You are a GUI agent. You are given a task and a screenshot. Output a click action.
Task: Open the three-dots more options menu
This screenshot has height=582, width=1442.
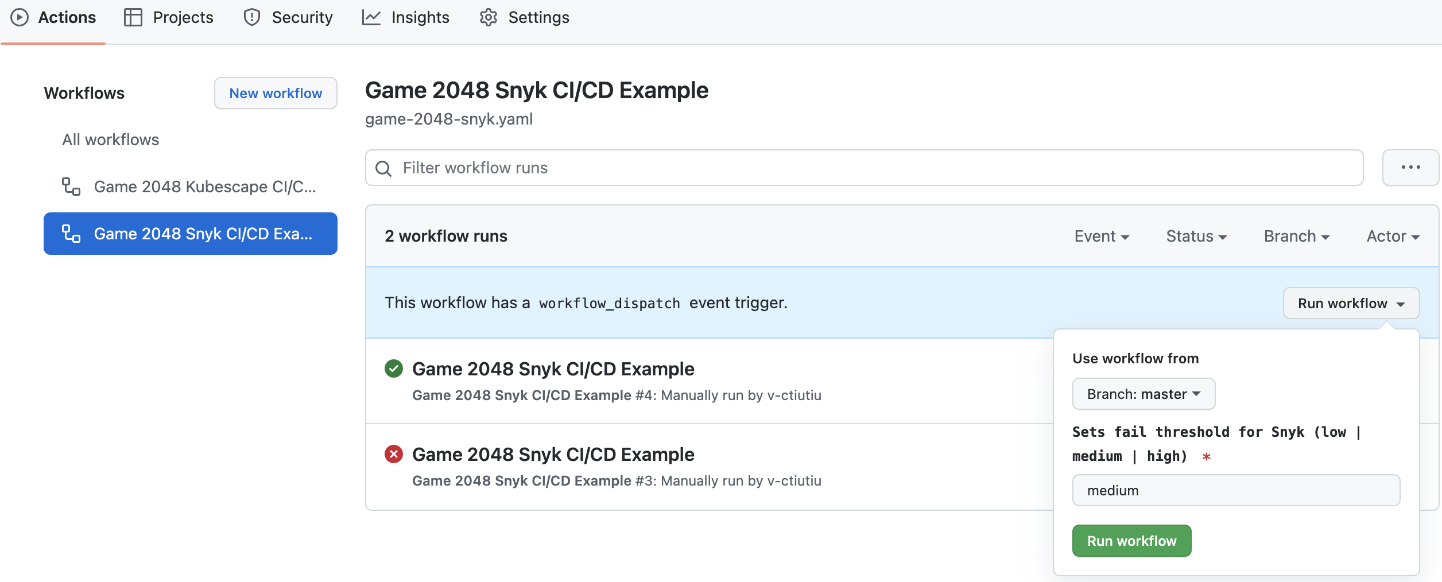pos(1410,168)
